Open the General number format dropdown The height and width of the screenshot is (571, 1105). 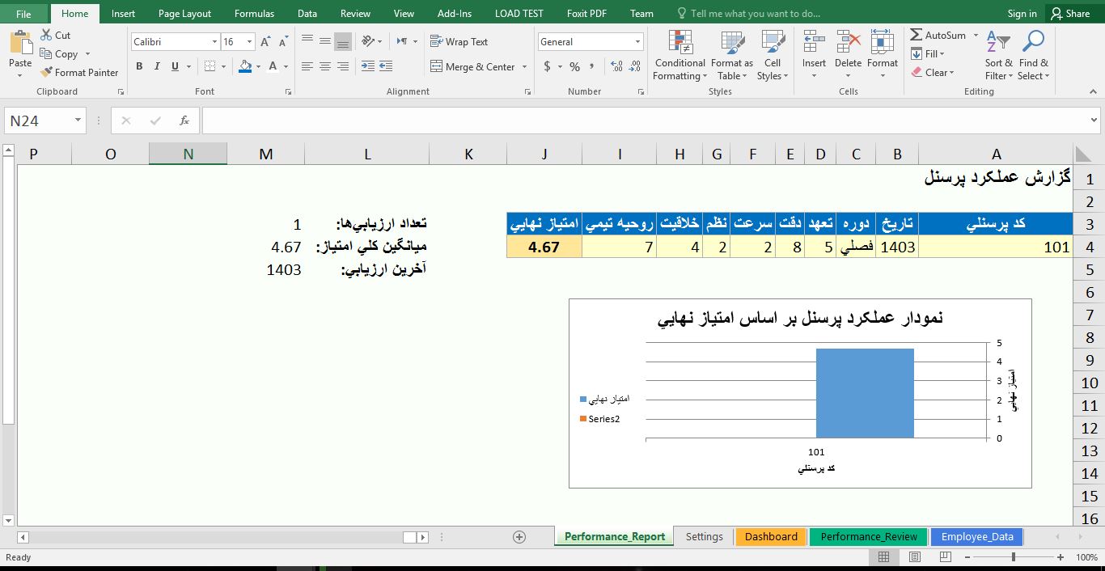[x=638, y=42]
